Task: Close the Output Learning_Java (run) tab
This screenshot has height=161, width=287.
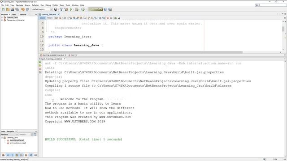Action: (65, 59)
